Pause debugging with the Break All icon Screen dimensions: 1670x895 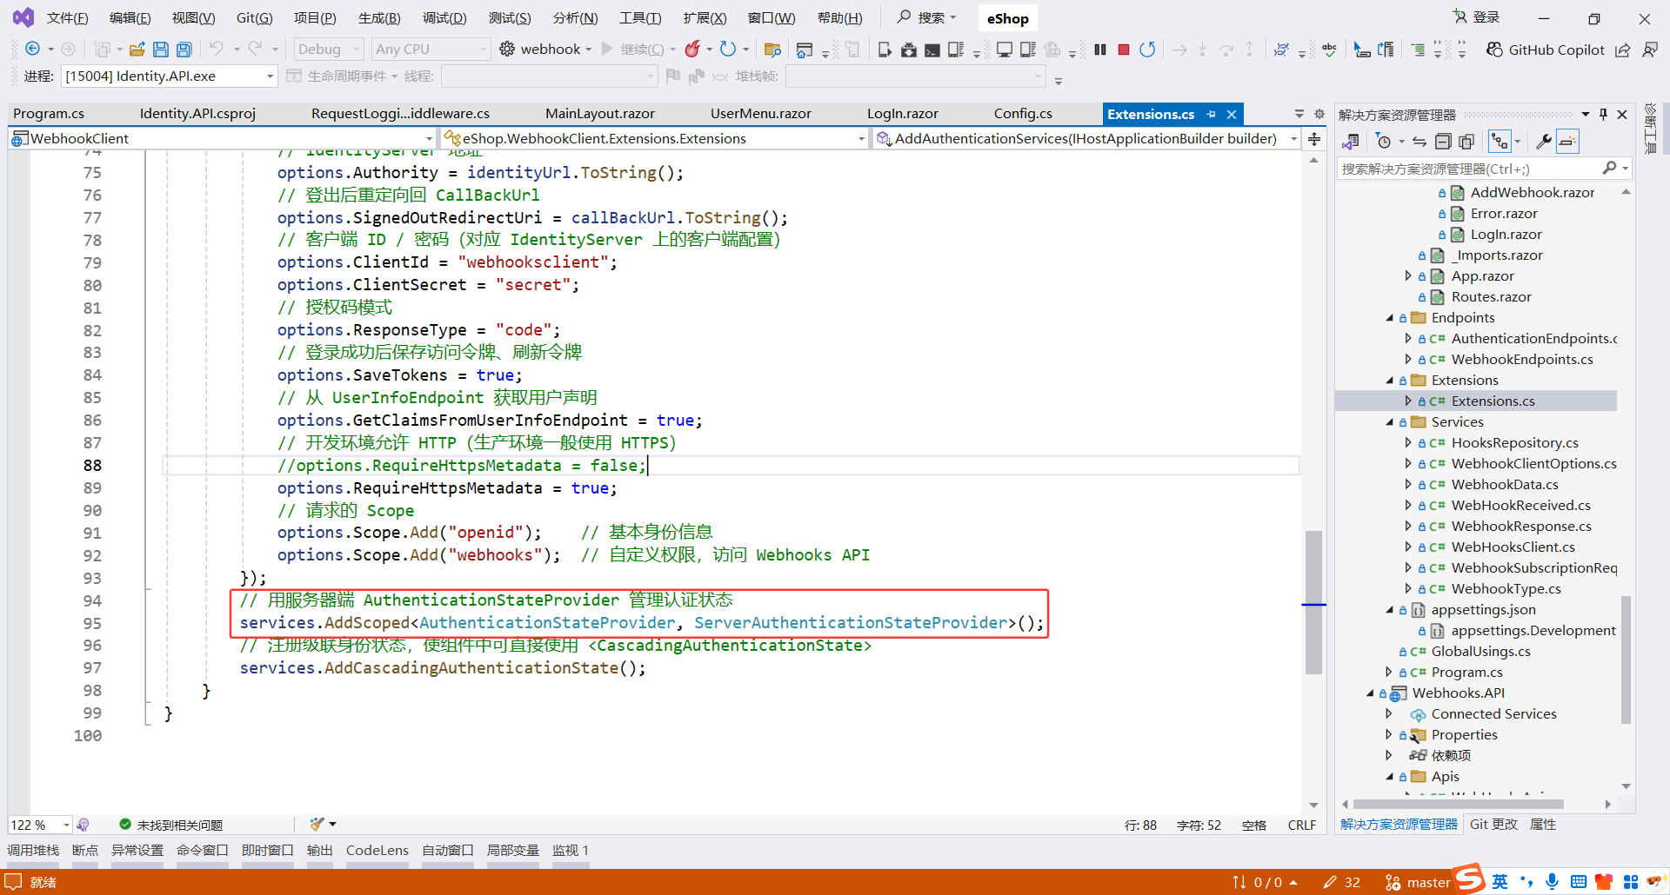pos(1100,50)
